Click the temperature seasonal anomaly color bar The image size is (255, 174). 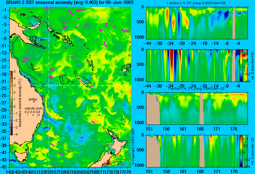click(12, 103)
